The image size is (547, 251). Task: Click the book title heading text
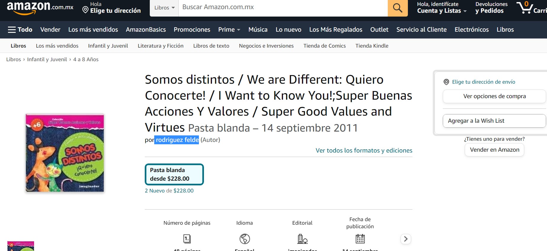pyautogui.click(x=278, y=103)
